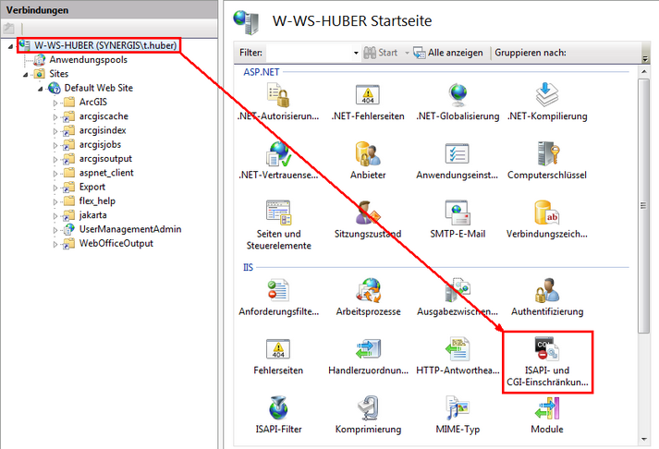Open Sitzungszustand feature
Viewport: 659px width, 449px height.
coord(368,219)
